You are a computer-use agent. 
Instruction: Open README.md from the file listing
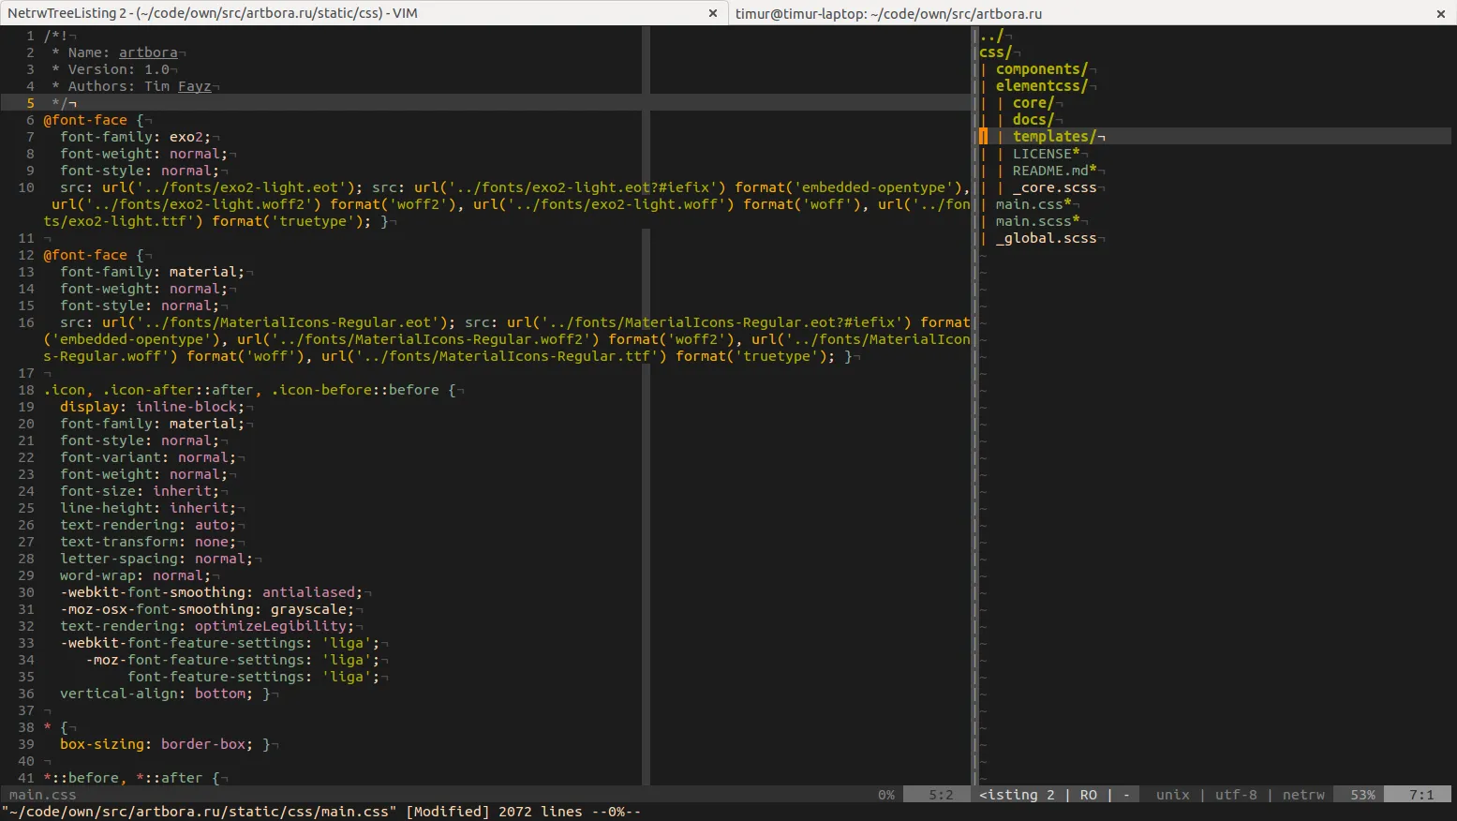[x=1050, y=171]
